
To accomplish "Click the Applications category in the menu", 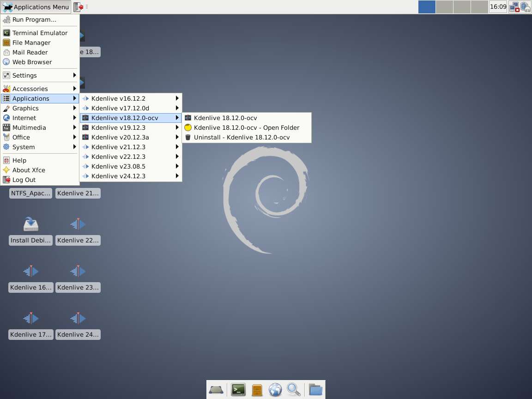I will 40,98.
